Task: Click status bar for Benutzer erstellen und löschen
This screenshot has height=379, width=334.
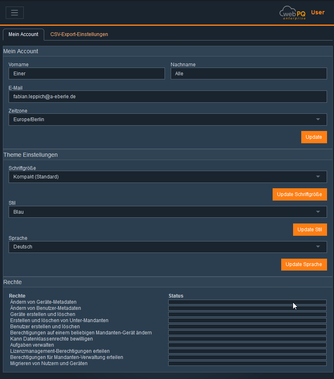Action: coord(247,327)
